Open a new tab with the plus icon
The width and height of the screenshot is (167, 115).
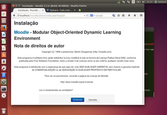[80, 10]
